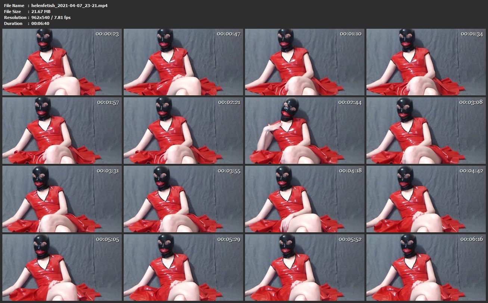
Task: Select the thumbnail stamped 00:00:47
Action: point(183,62)
